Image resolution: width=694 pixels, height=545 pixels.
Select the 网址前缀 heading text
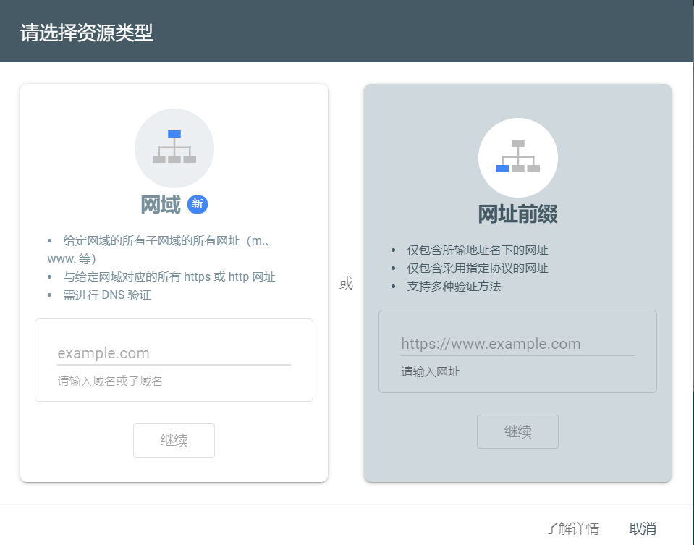tap(517, 214)
